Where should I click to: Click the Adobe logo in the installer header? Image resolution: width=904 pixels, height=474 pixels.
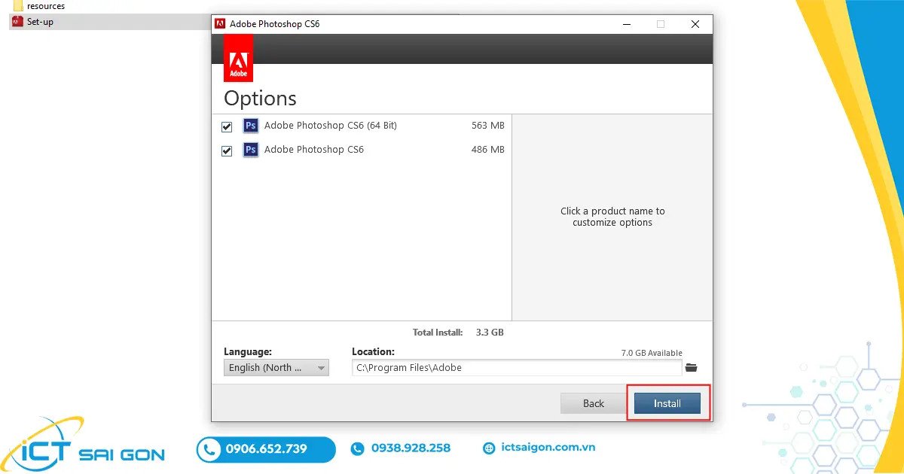pos(238,57)
